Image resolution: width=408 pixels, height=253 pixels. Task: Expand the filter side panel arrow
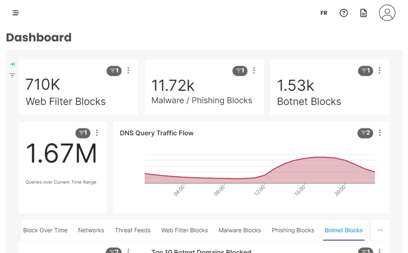point(12,64)
